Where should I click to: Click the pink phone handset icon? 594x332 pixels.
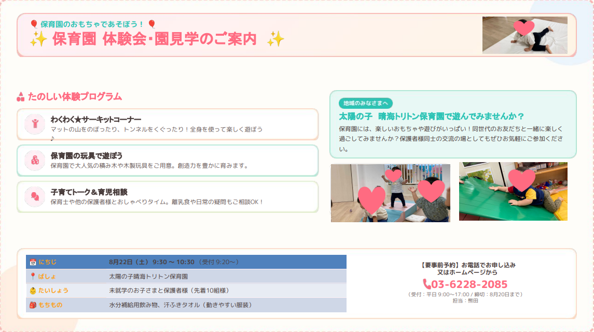[x=426, y=284]
